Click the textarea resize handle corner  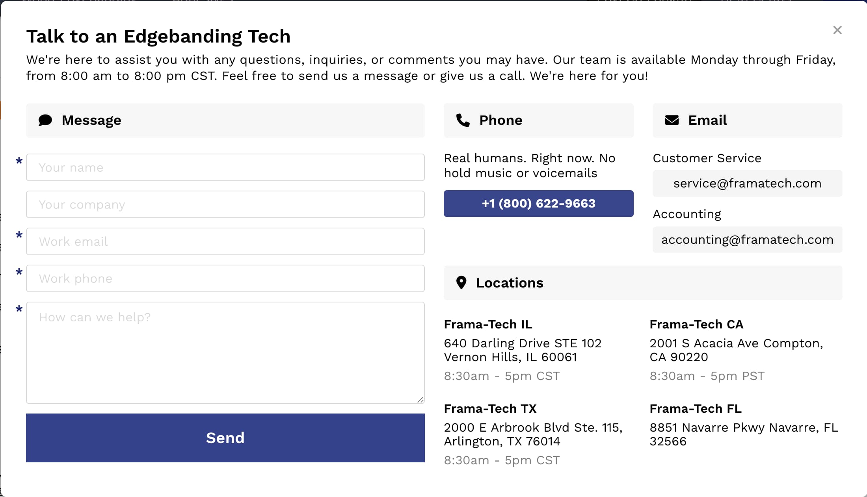(420, 400)
